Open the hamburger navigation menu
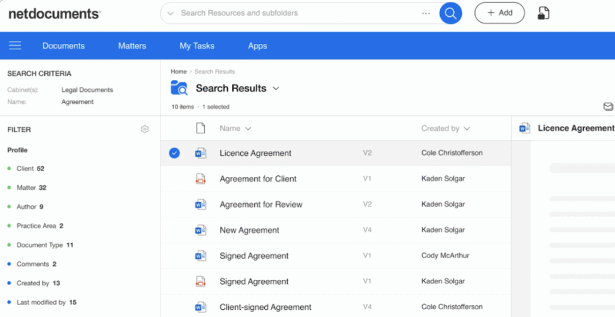 point(15,46)
